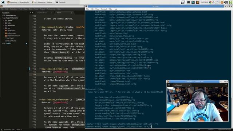Open Sublime Text Preferences menu
The image size is (233, 131).
pos(51,9)
